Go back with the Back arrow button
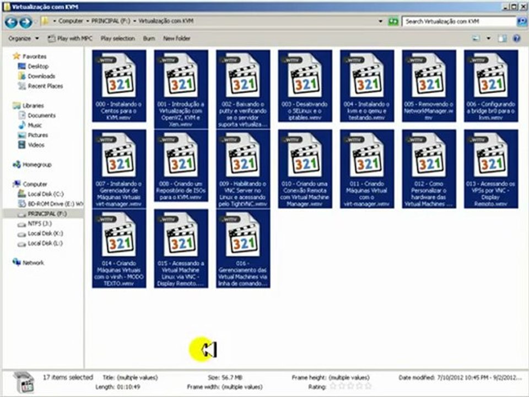 pyautogui.click(x=11, y=22)
